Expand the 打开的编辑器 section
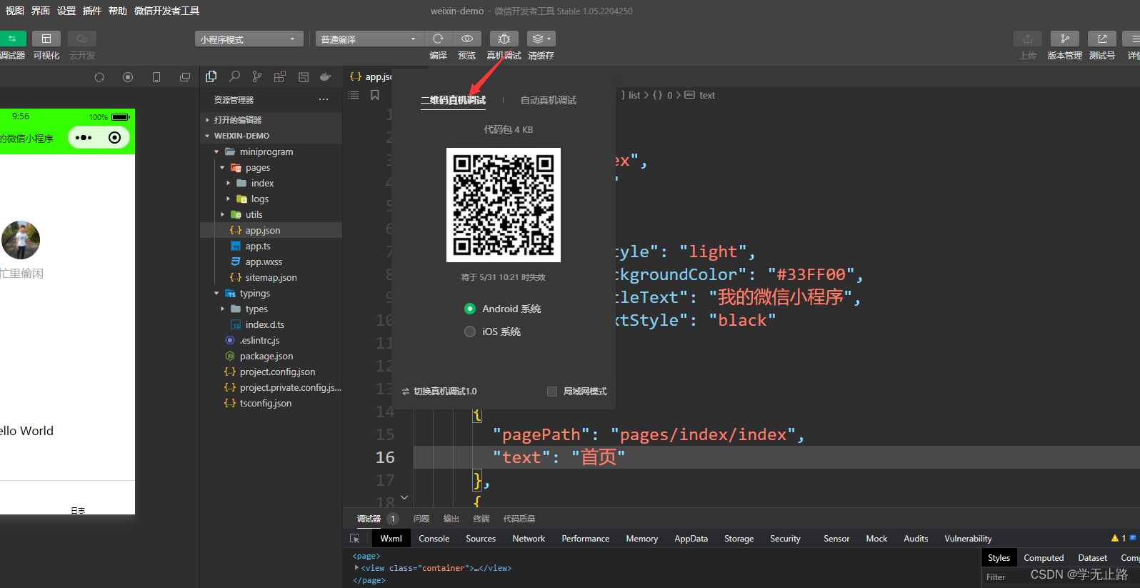 click(207, 120)
